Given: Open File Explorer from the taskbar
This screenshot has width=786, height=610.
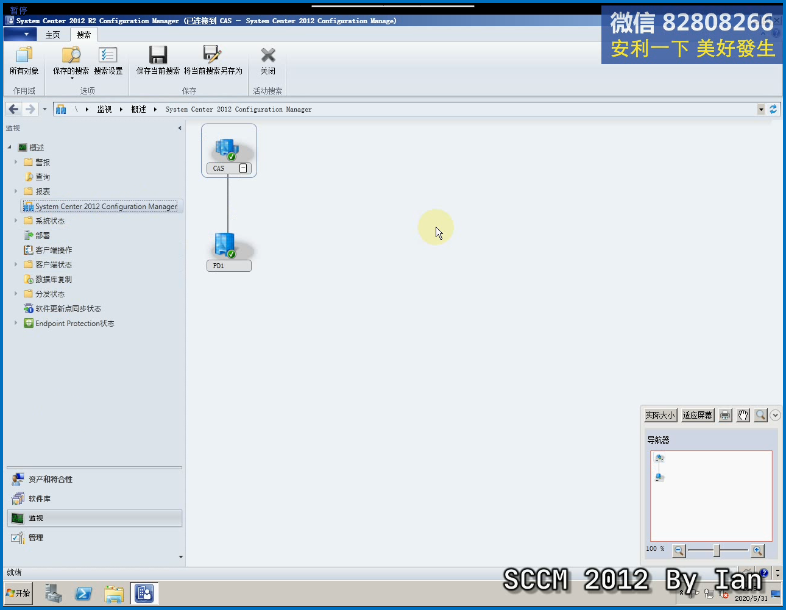Looking at the screenshot, I should (x=113, y=593).
